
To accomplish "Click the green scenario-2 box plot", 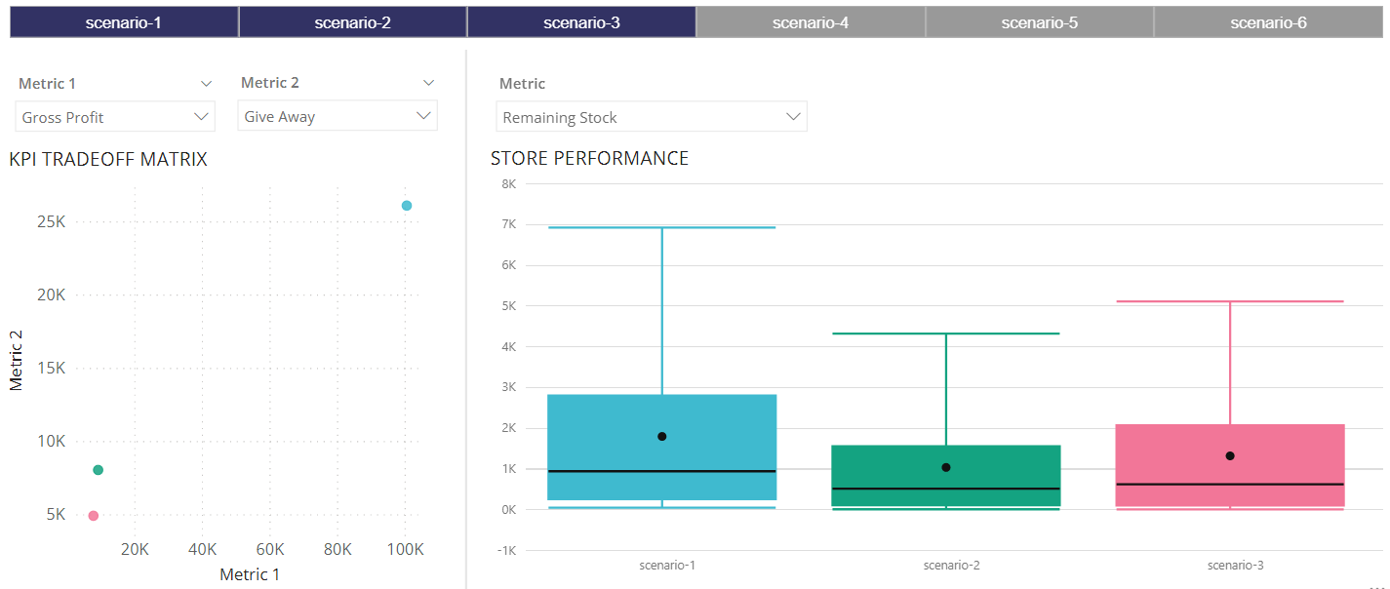I will (946, 476).
